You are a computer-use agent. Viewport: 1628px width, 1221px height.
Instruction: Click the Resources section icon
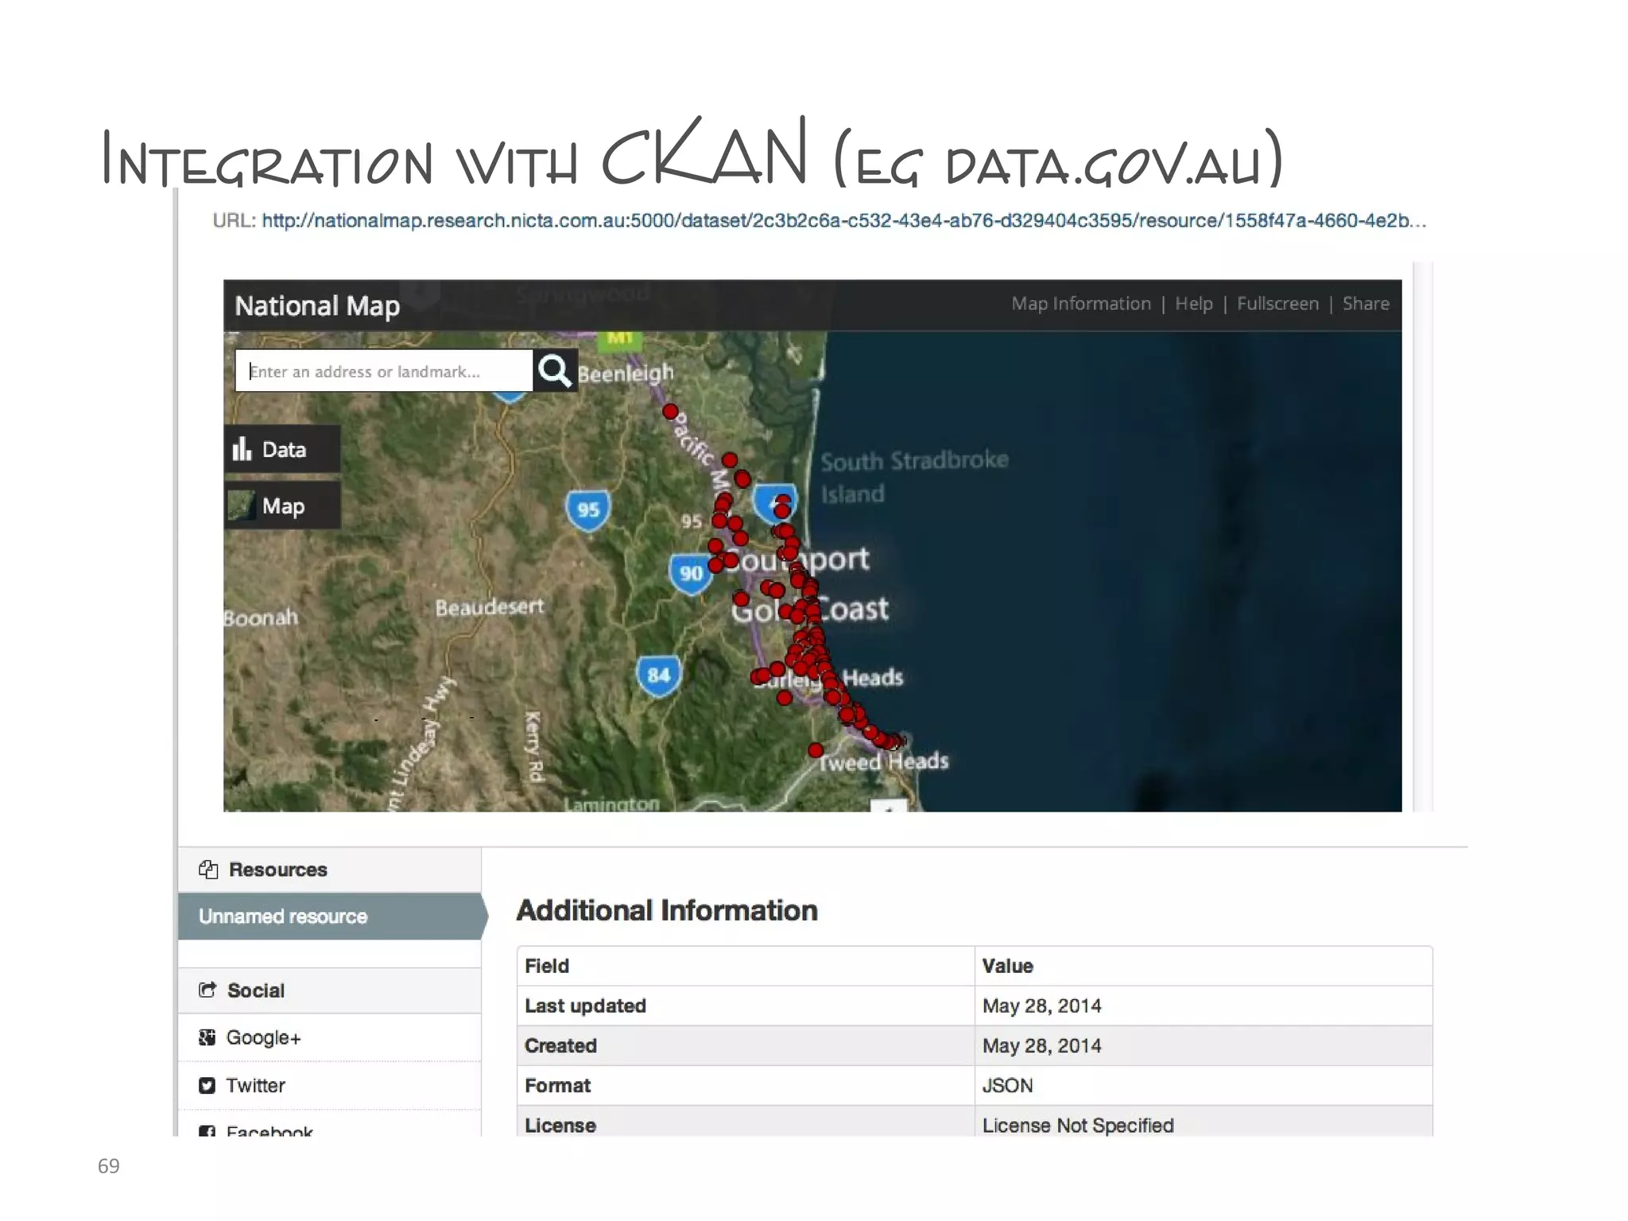click(x=208, y=870)
